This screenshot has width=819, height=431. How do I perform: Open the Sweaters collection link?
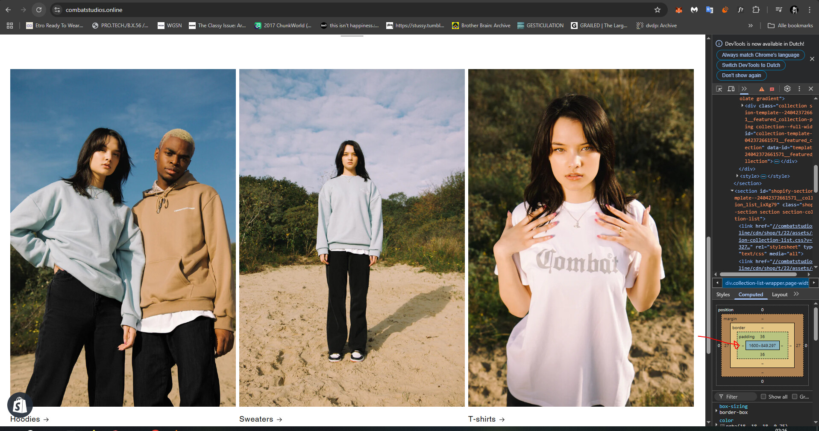(261, 419)
